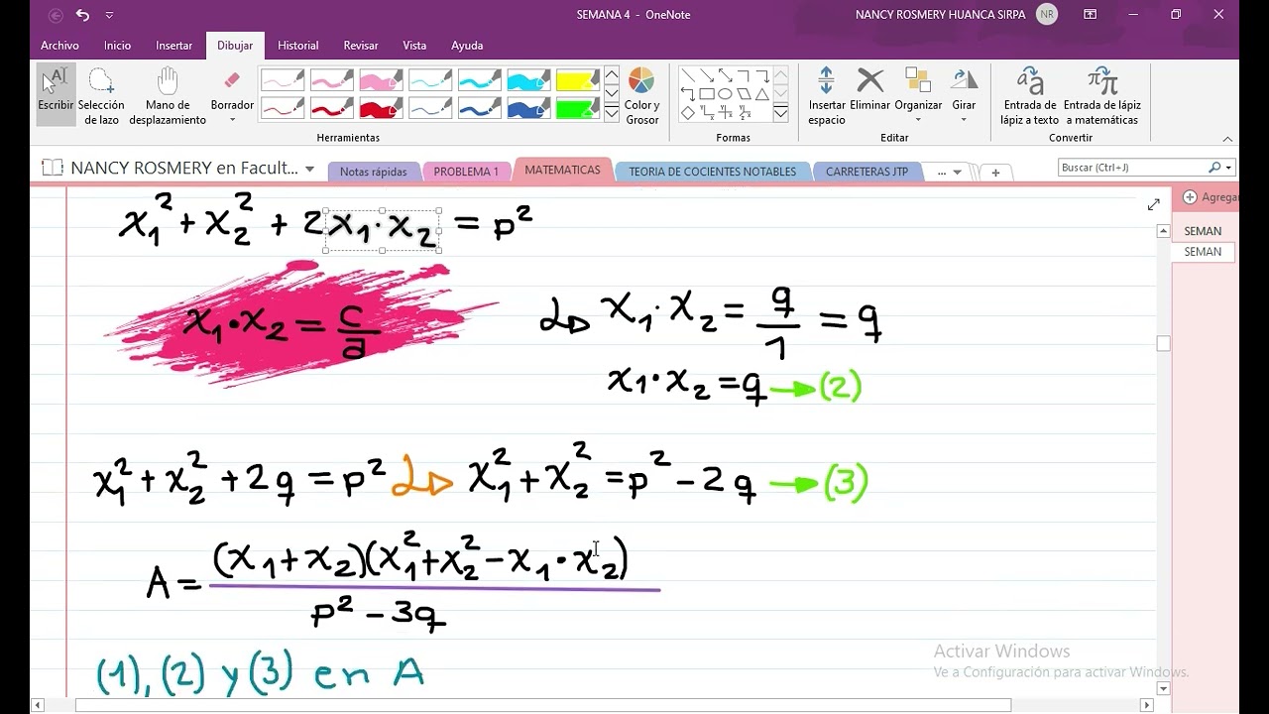Open the search scope dropdown arrow
The image size is (1269, 714).
click(1228, 168)
